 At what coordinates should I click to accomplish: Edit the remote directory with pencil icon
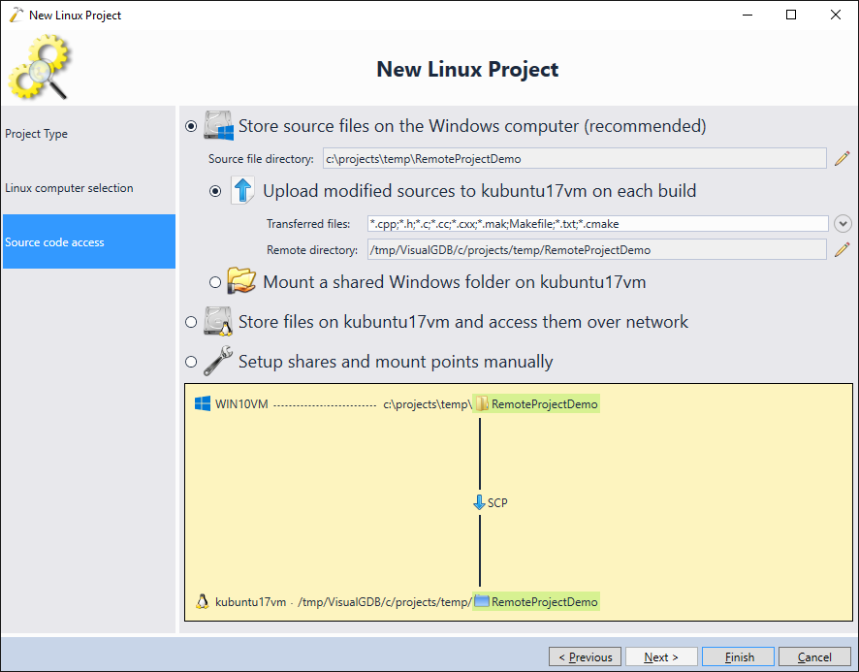[842, 250]
